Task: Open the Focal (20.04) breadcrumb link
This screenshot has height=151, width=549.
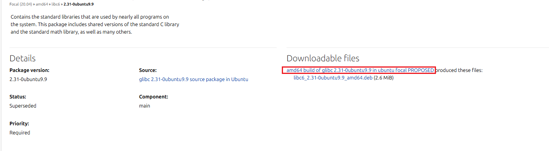Action: pyautogui.click(x=21, y=4)
